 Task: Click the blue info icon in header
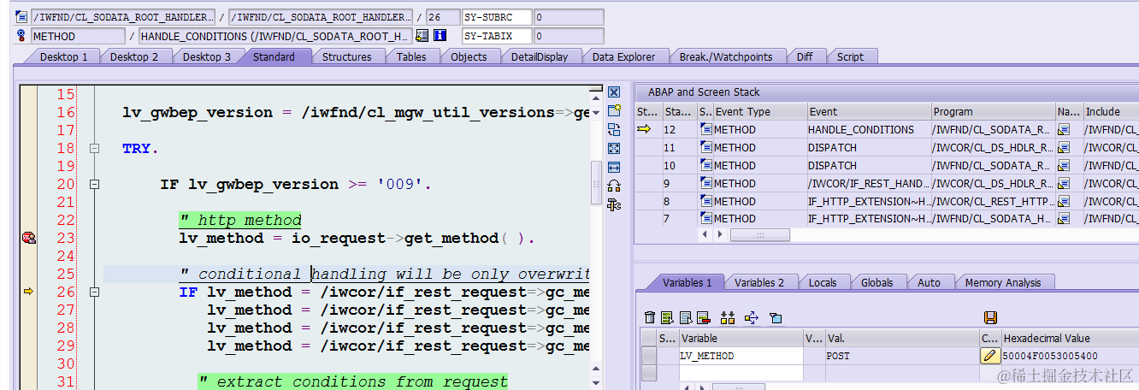[x=440, y=36]
